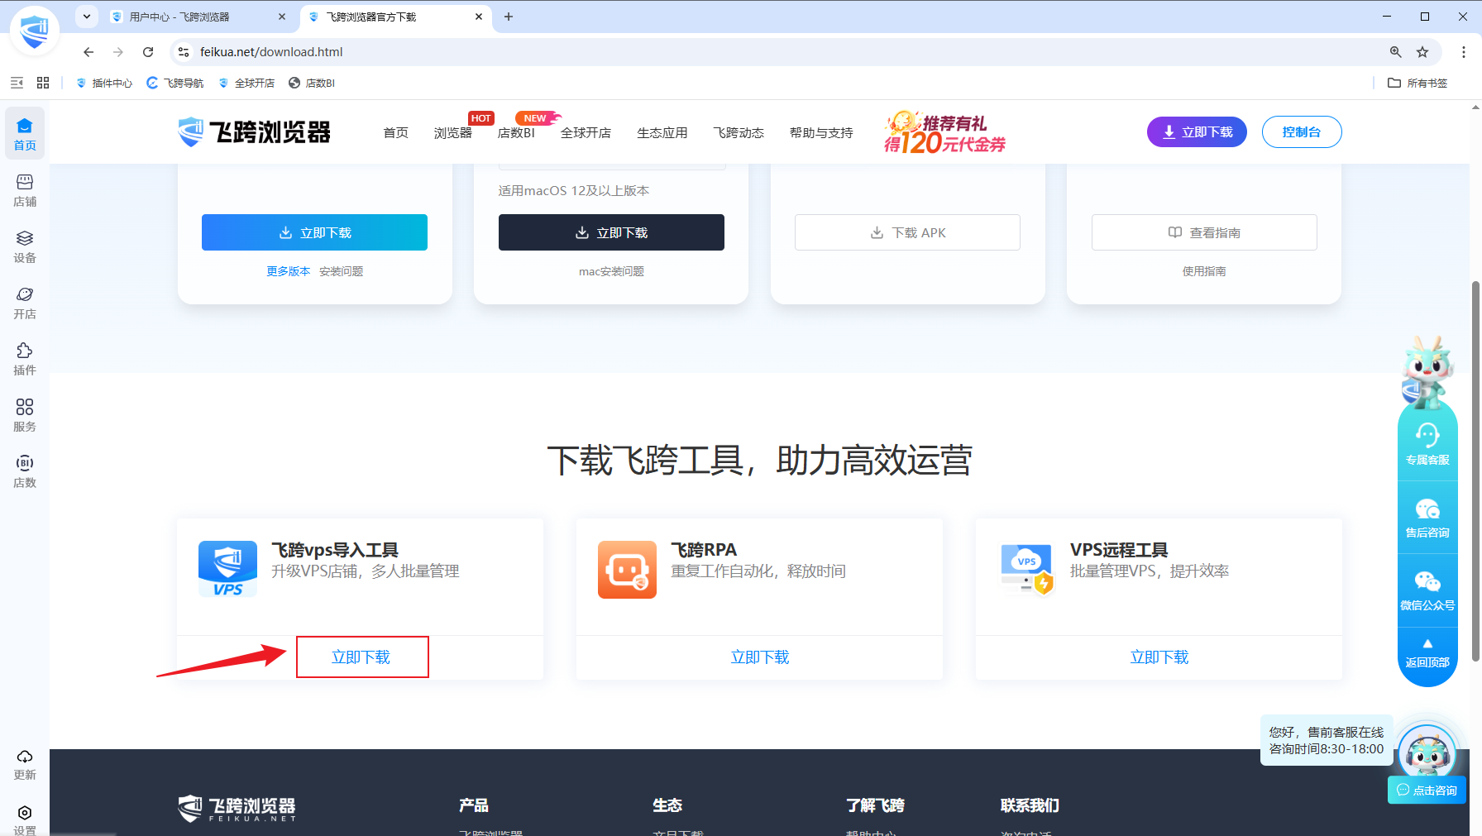
Task: Open the 浏览器 navigation menu
Action: 453,132
